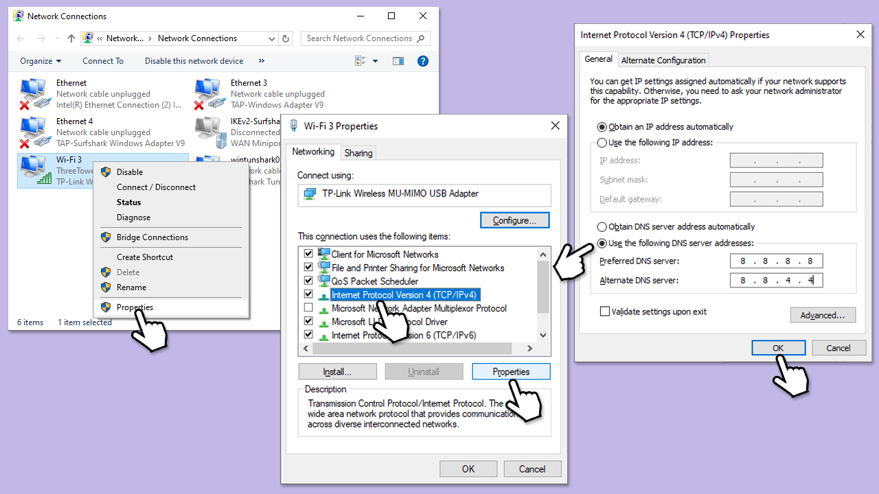This screenshot has height=494, width=879.
Task: Click the Advanced button
Action: pos(823,316)
